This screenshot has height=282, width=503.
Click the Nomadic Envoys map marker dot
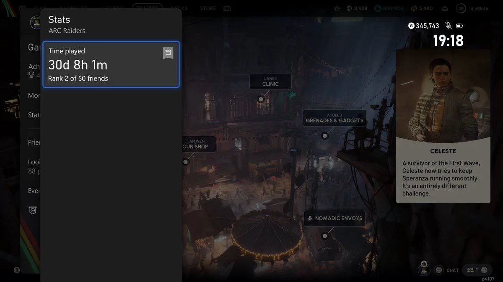click(324, 236)
